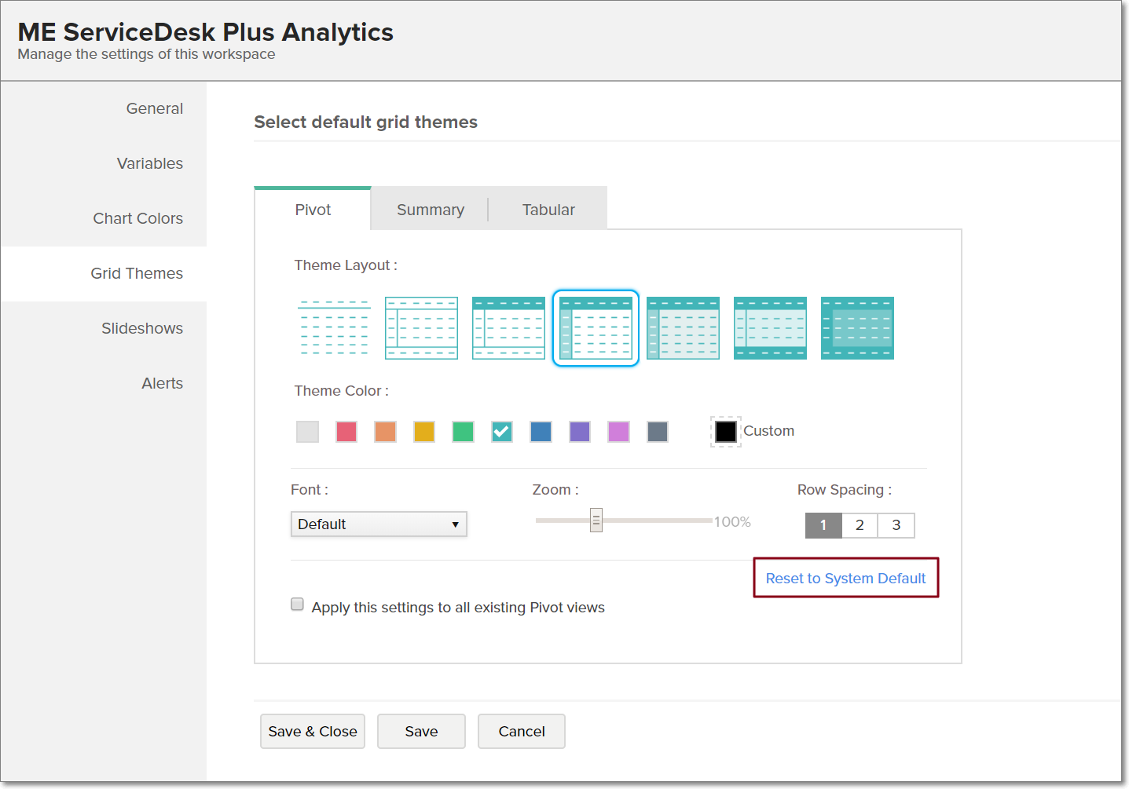Viewport: 1129px width, 789px height.
Task: Set row spacing to 3
Action: 896,525
